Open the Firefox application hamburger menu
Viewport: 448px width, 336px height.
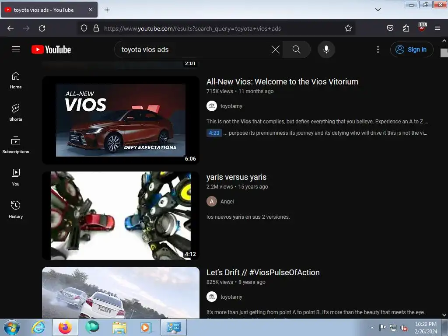[x=437, y=28]
